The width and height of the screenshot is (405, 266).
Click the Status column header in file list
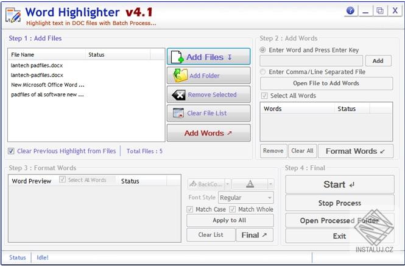pyautogui.click(x=118, y=54)
